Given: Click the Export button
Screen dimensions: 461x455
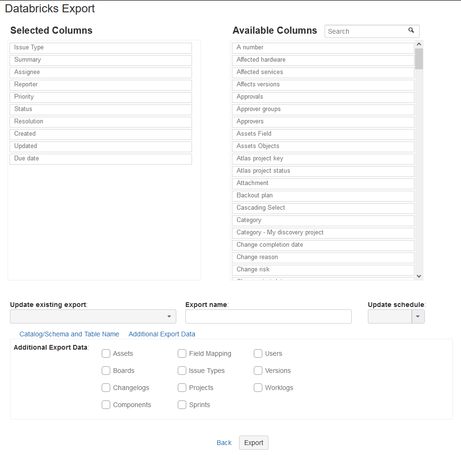Looking at the screenshot, I should (253, 443).
